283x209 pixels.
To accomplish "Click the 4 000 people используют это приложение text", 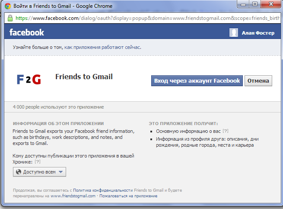I will [x=58, y=107].
